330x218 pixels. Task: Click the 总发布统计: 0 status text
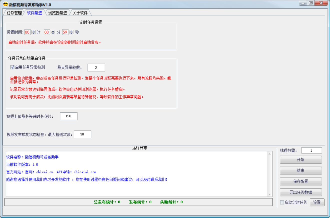[x=107, y=202]
